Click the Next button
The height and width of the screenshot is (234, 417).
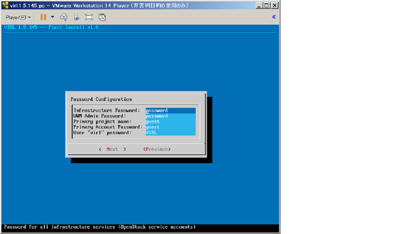coord(112,149)
